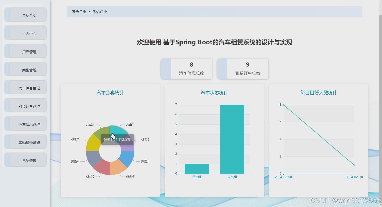Screen dimensions: 382x207
Task: Click the tall 未出租 bar
Action: coord(232,139)
